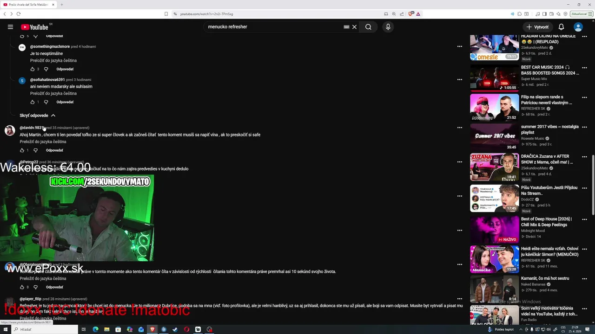Viewport: 595px width, 334px height.
Task: Open @davidv.9831 channel link
Action: [32, 128]
